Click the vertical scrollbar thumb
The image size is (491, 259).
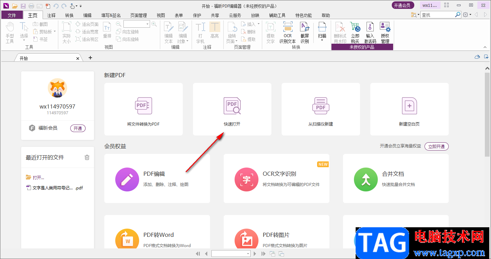point(487,114)
